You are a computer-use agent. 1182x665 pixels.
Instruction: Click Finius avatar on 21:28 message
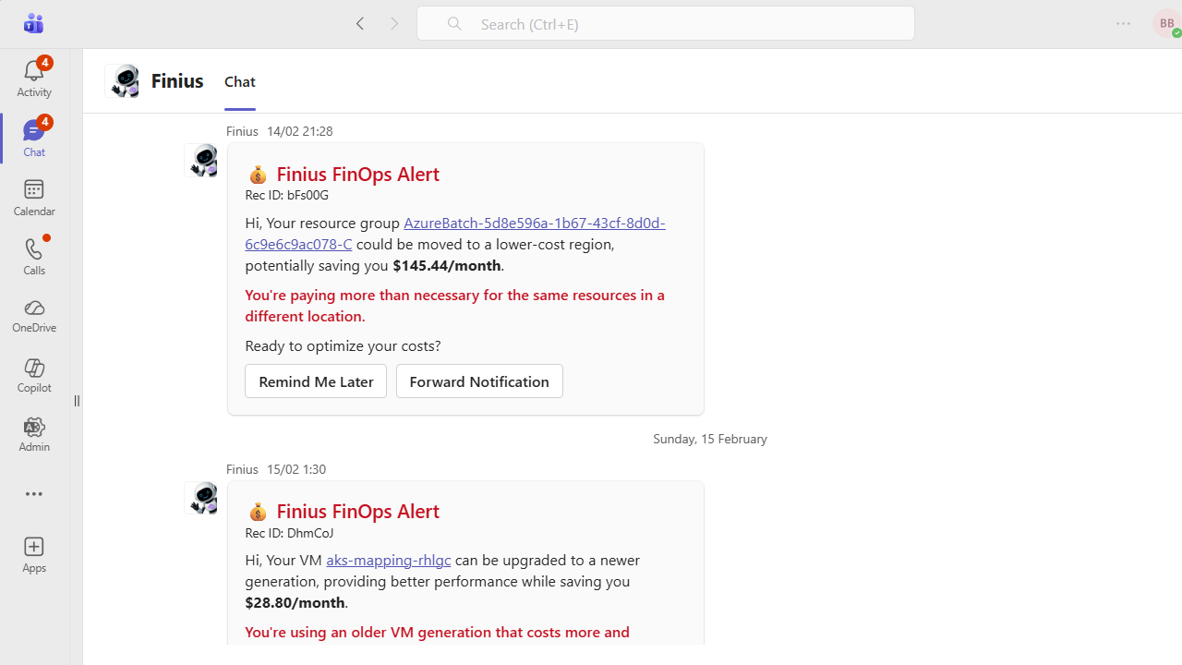(202, 160)
